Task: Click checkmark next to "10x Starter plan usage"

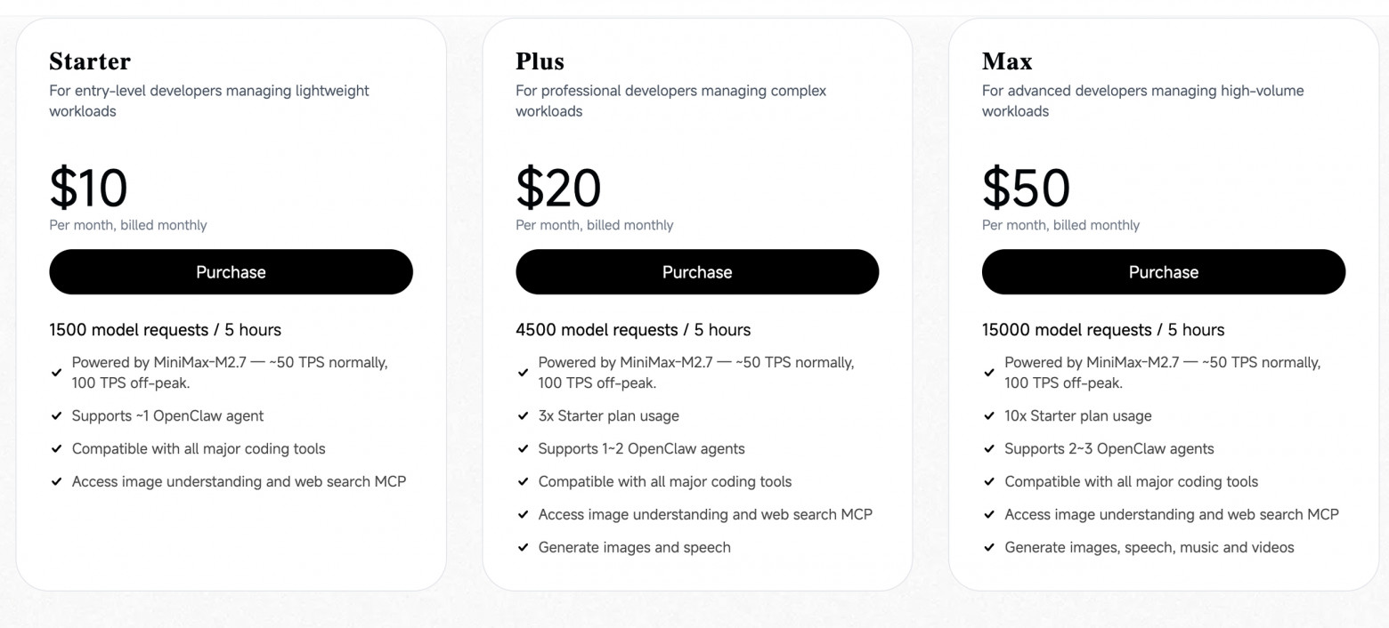Action: tap(989, 416)
